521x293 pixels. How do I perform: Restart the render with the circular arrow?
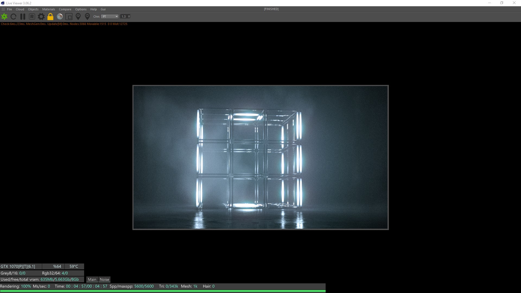(13, 17)
